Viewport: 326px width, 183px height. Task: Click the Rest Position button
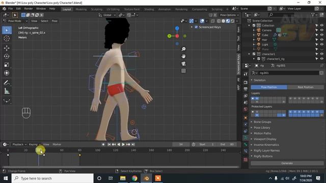click(306, 87)
